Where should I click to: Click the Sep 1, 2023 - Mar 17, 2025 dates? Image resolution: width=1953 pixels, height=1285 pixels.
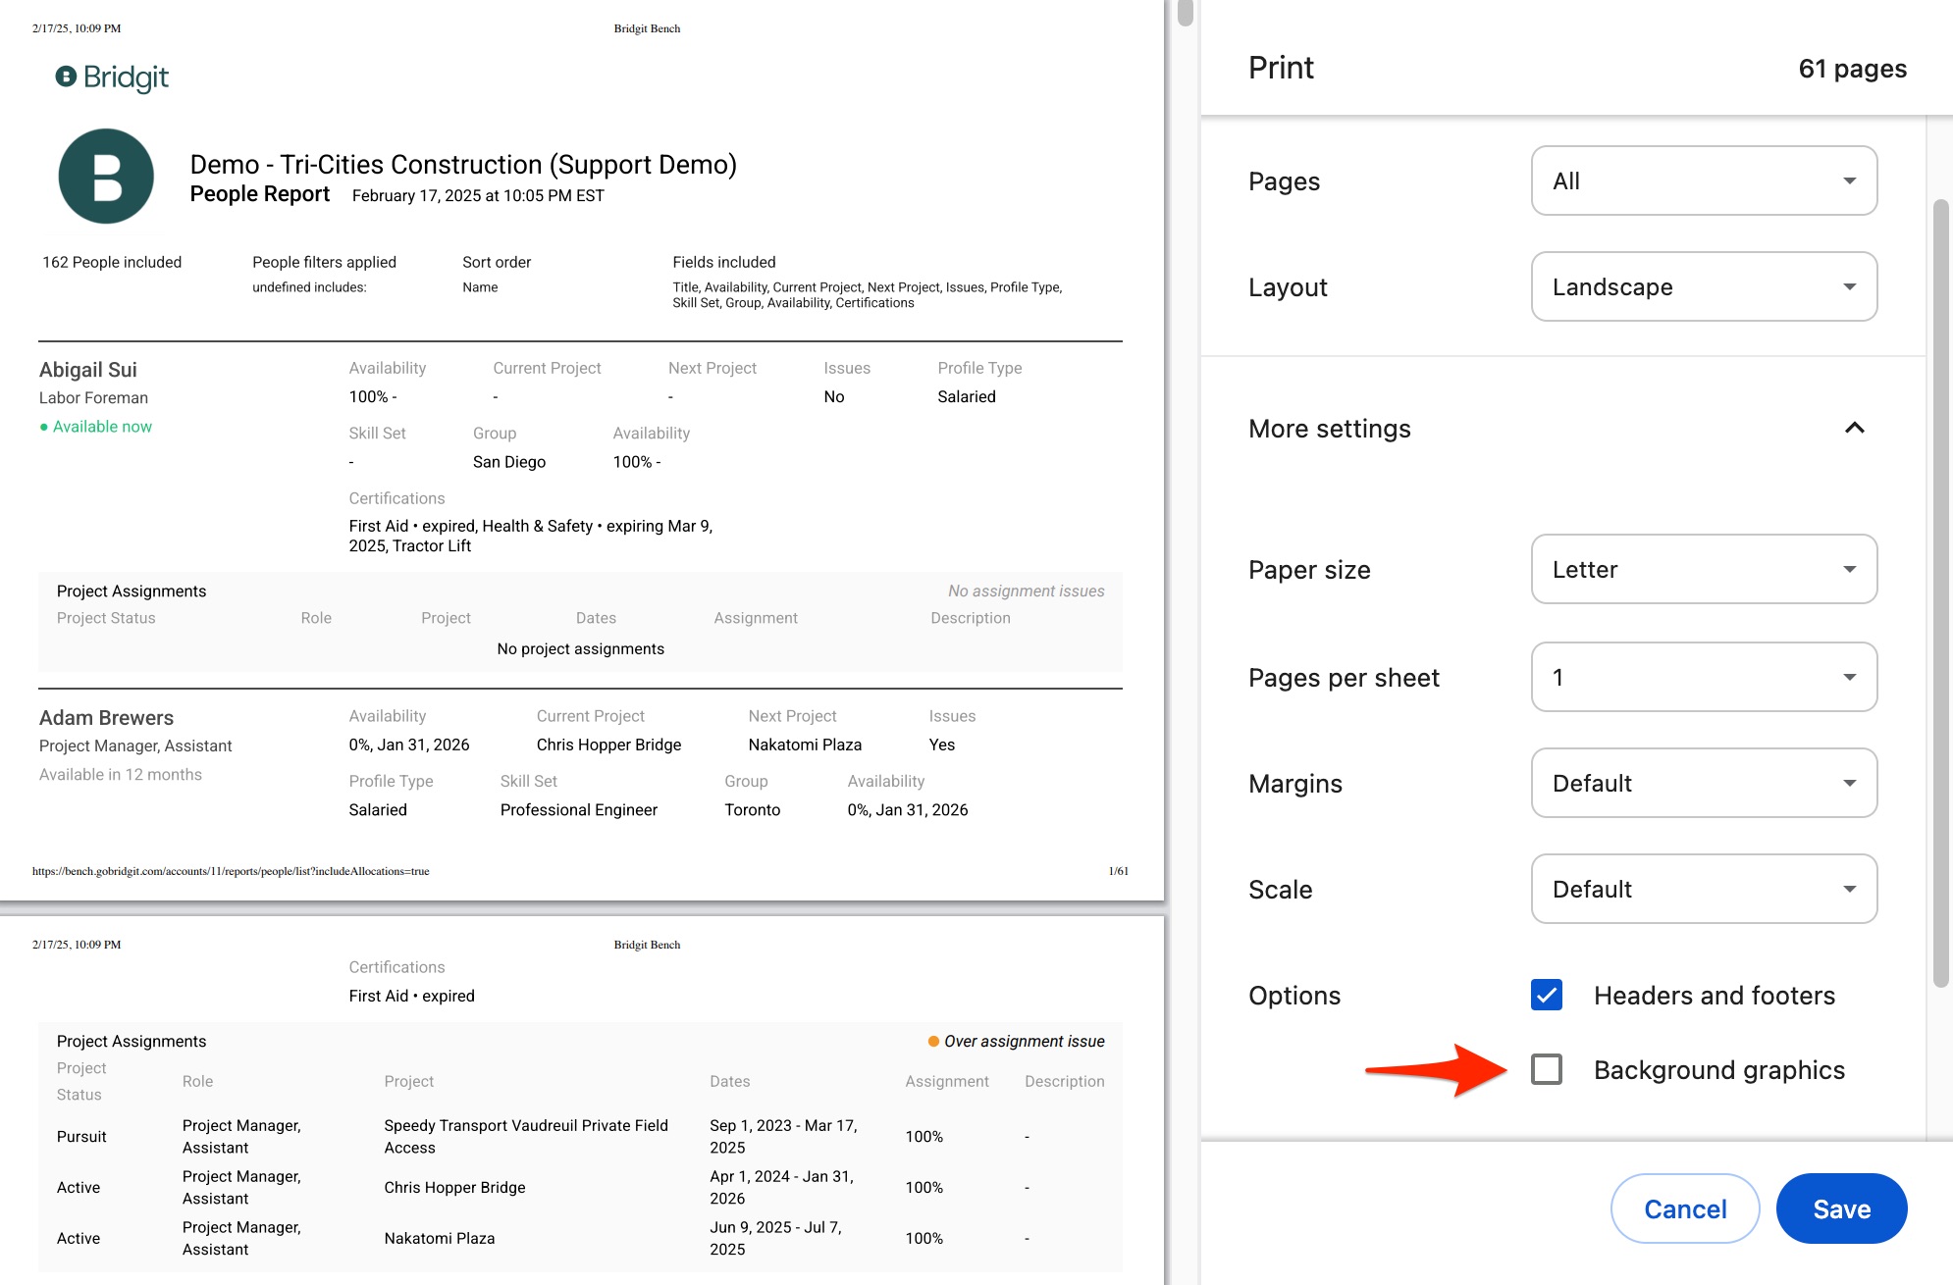[x=783, y=1136]
